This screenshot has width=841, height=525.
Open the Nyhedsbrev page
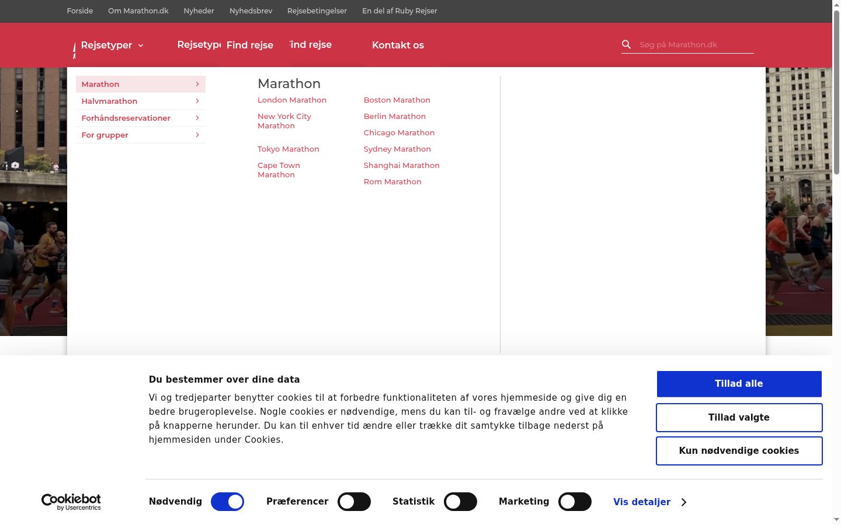pos(251,10)
